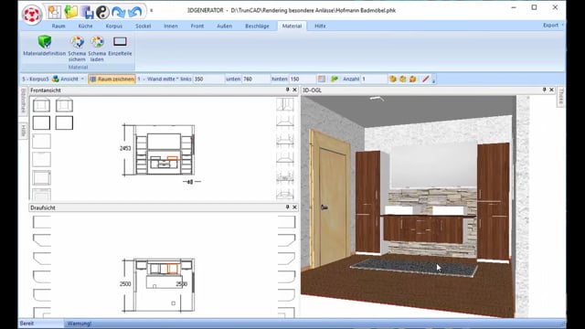Click the yin-yang icon in the quick access bar
Image resolution: width=585 pixels, height=329 pixels.
click(x=102, y=12)
